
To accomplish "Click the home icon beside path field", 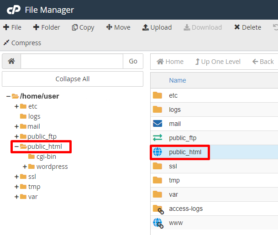I will [11, 61].
